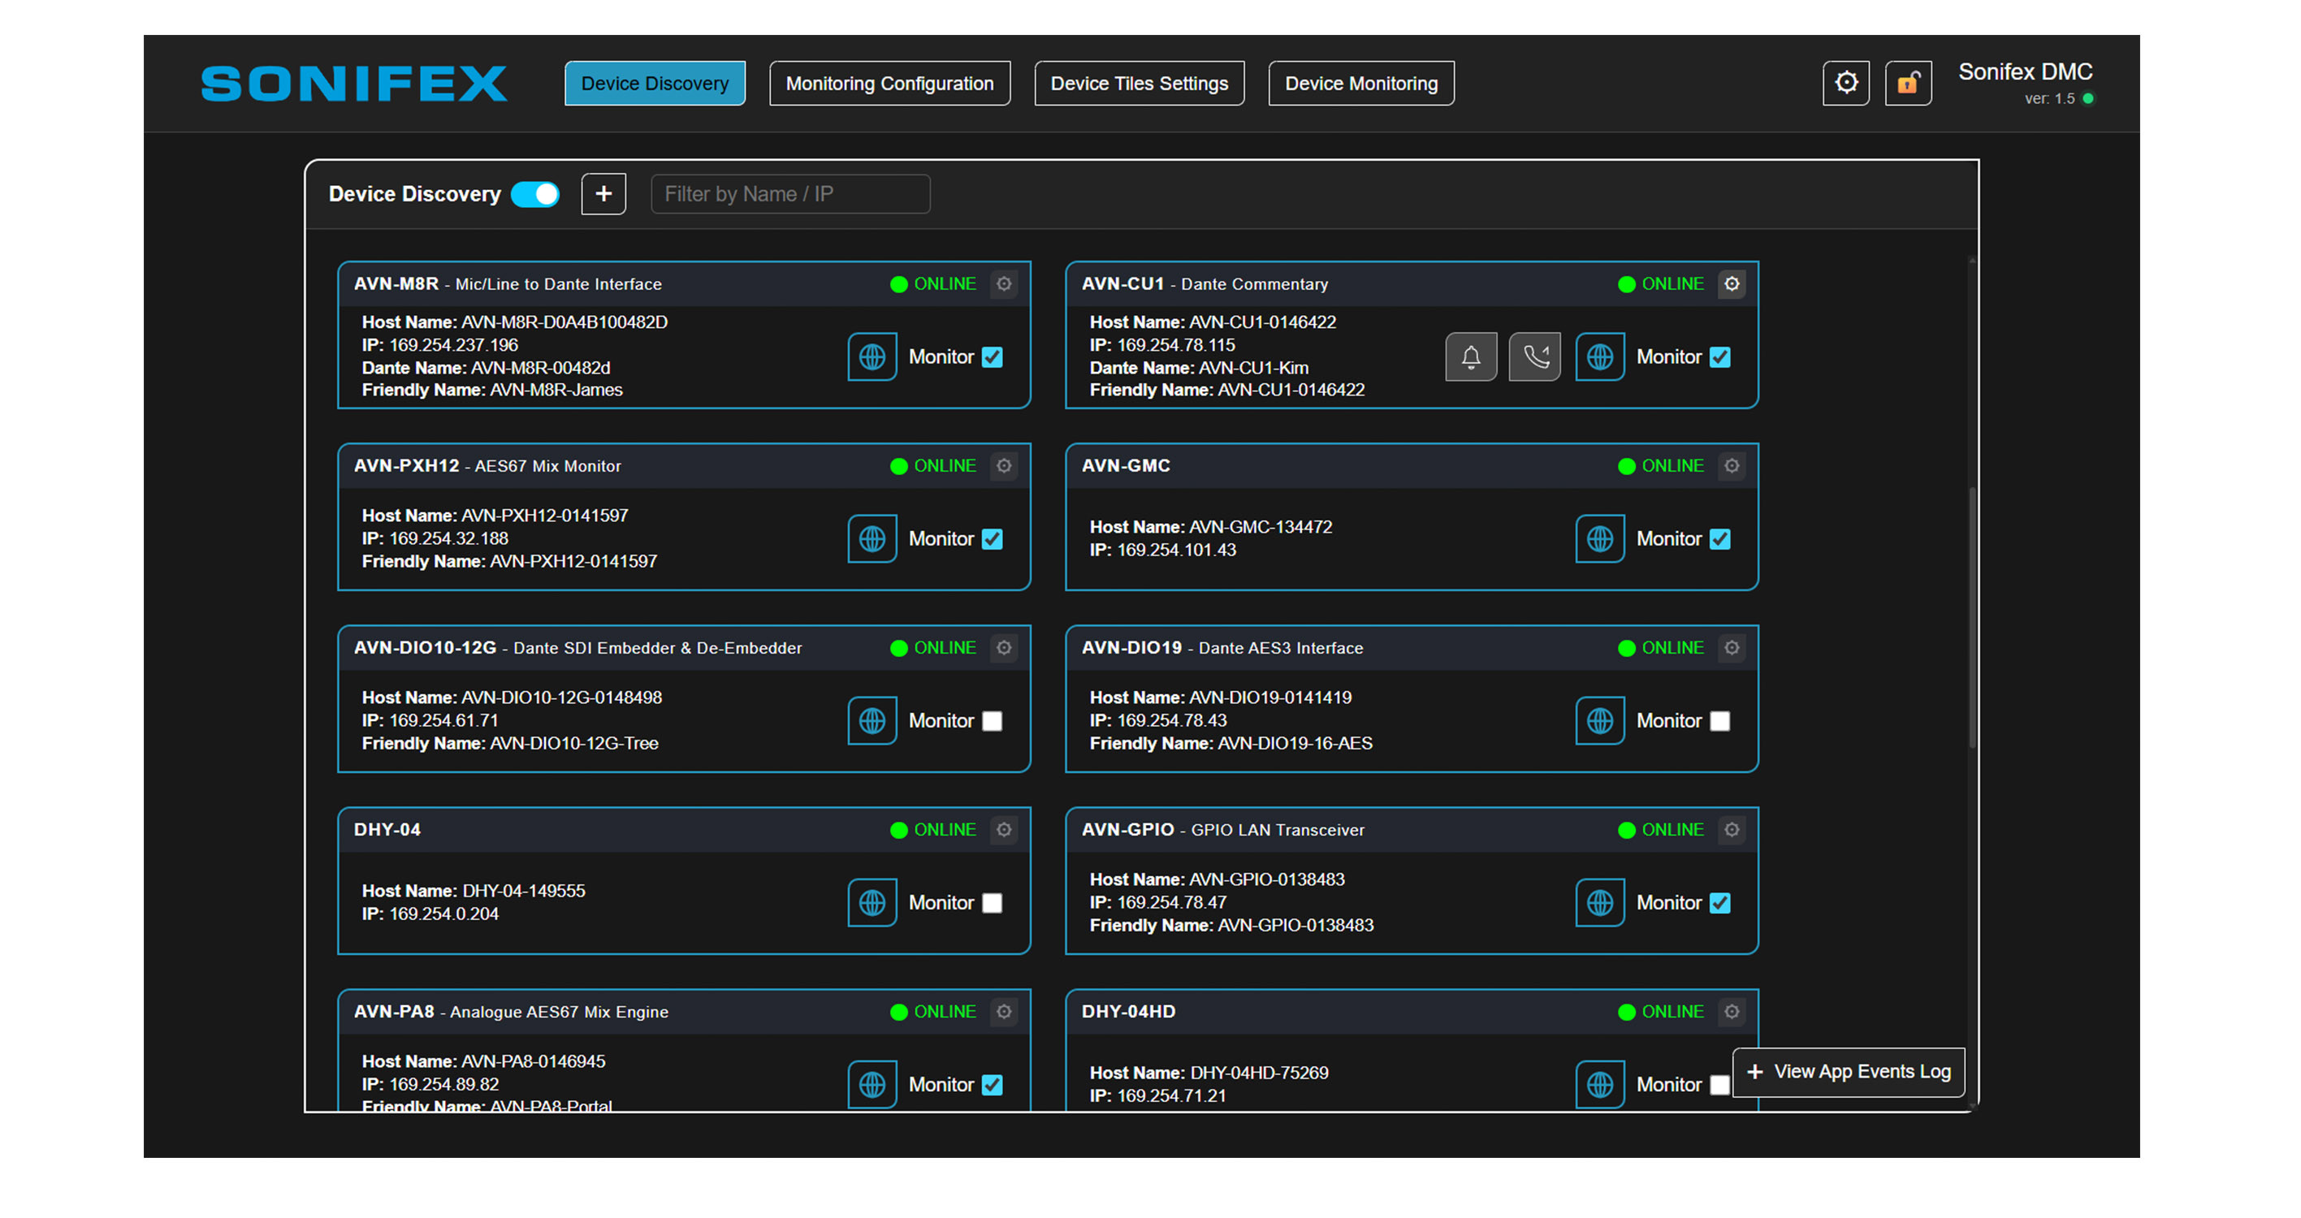Click host name DHY-04HD-75269

[1260, 1073]
